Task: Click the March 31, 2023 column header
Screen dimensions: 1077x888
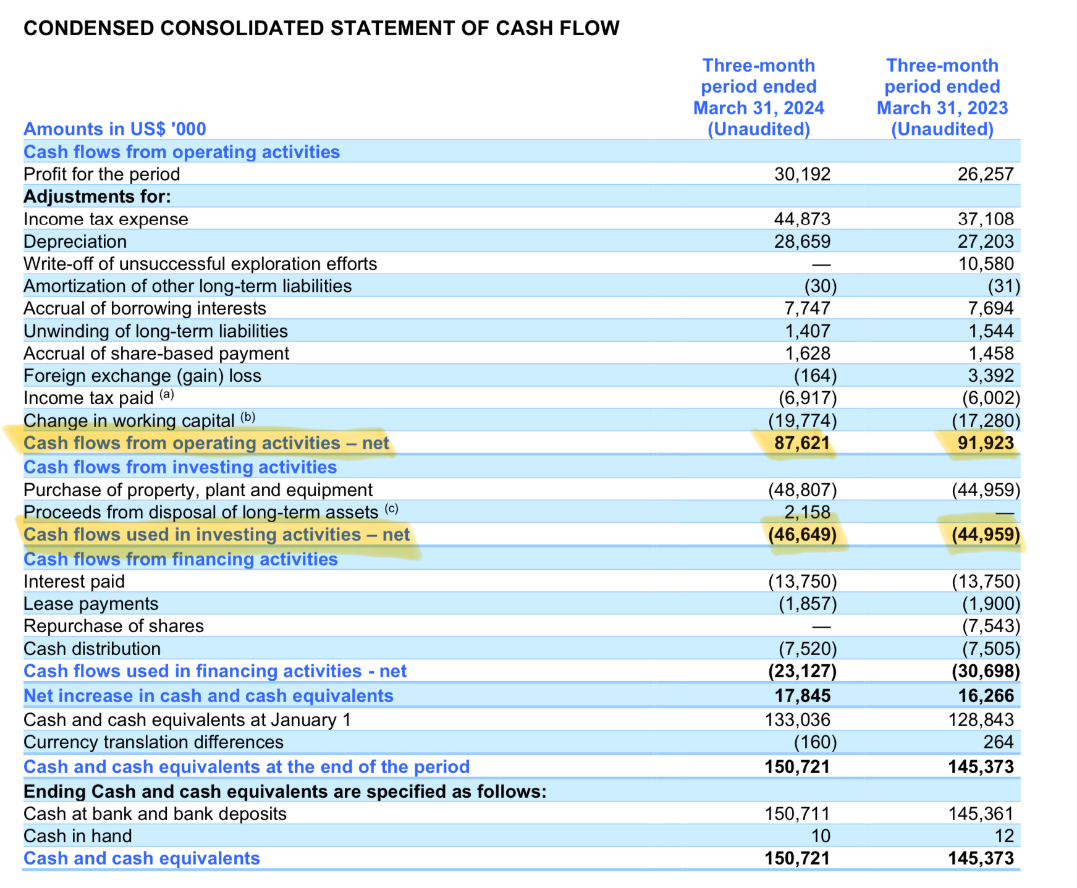Action: tap(942, 97)
